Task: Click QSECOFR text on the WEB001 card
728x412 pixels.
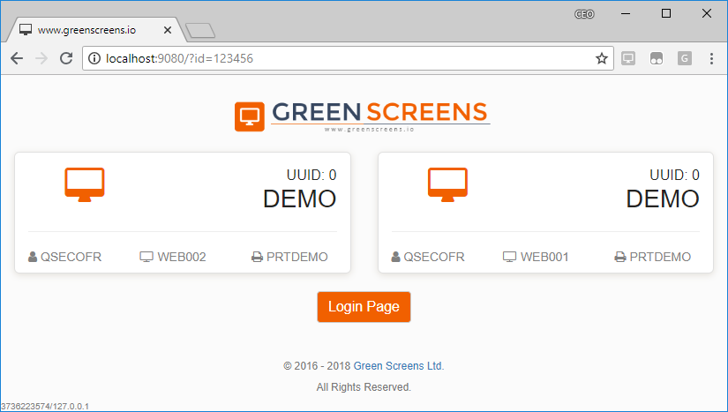Action: coord(434,257)
